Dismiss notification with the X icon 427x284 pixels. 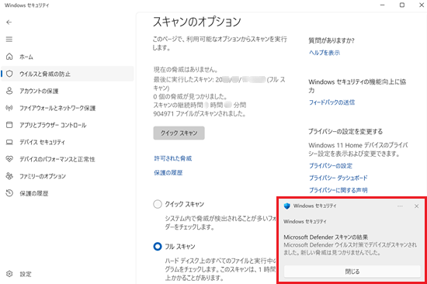point(416,206)
